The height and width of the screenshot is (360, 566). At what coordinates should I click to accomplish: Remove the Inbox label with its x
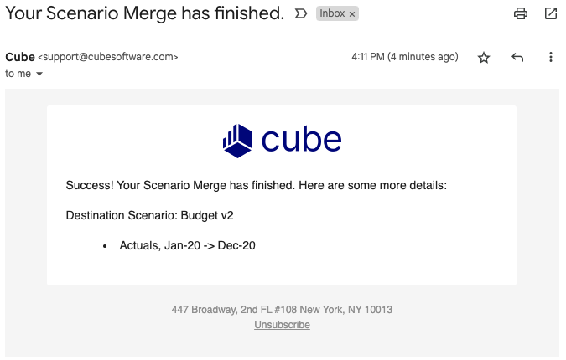point(352,14)
